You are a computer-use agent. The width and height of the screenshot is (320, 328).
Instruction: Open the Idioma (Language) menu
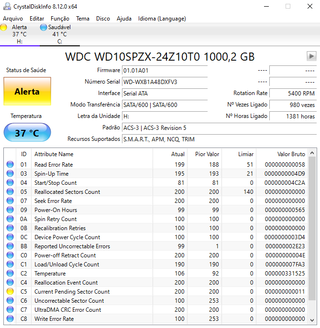[162, 19]
